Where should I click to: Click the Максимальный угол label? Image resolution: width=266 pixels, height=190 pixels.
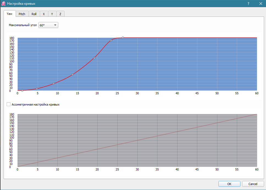coord(23,25)
